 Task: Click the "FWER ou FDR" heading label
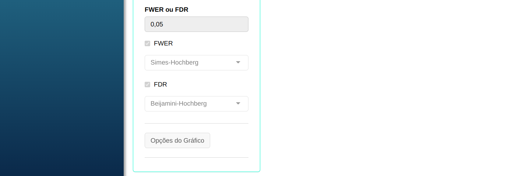click(166, 10)
